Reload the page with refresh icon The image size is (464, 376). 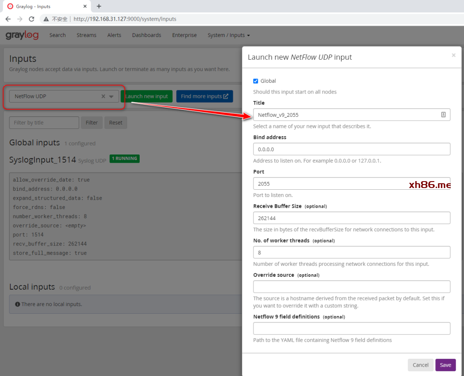[x=31, y=19]
